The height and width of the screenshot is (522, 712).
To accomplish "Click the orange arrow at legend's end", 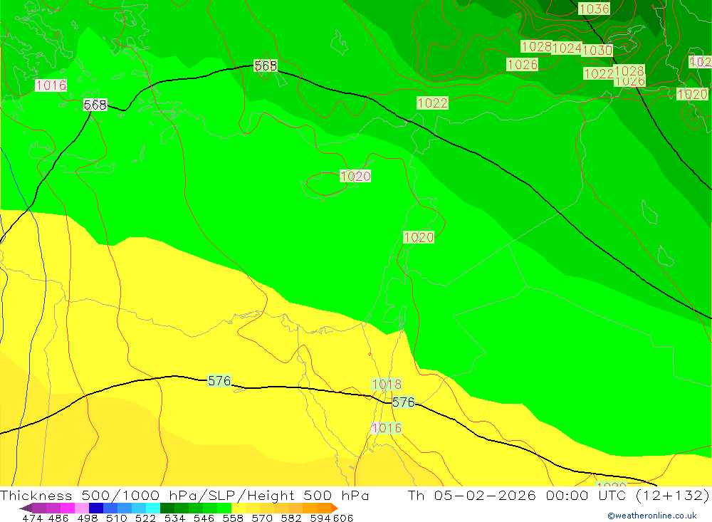I will coord(335,508).
